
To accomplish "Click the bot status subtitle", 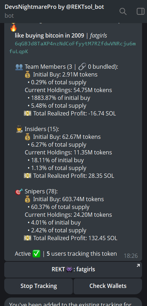I will coord(9,16).
